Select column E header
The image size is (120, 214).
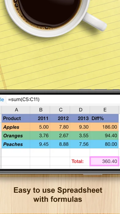click(x=104, y=110)
